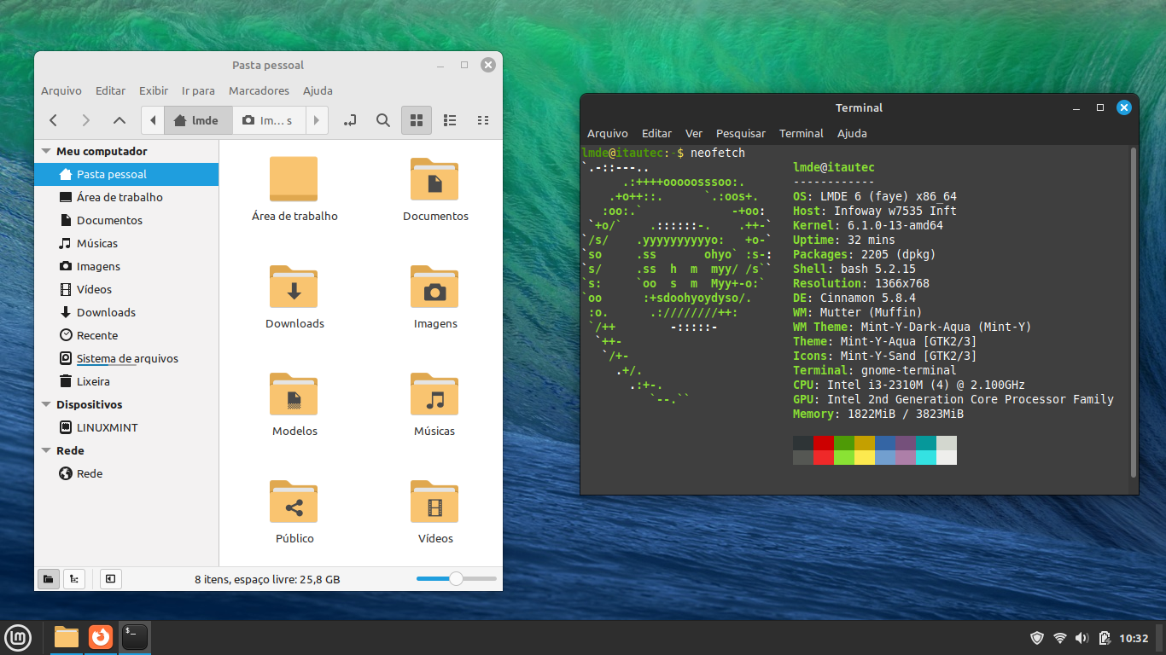Open Editar menu in file manager
Viewport: 1166px width, 655px height.
tap(110, 90)
